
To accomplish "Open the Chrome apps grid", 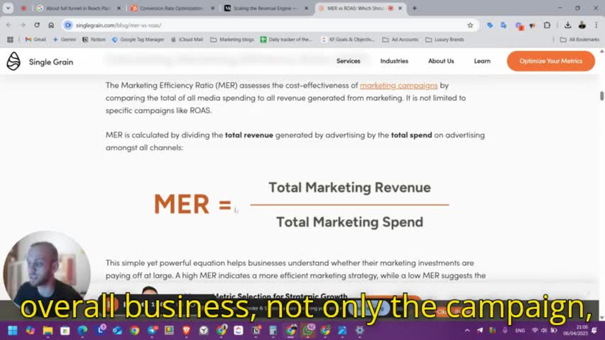I will [10, 40].
